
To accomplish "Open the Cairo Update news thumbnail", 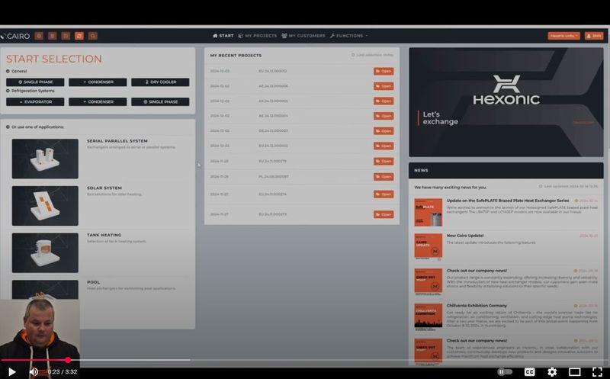I will [x=429, y=247].
